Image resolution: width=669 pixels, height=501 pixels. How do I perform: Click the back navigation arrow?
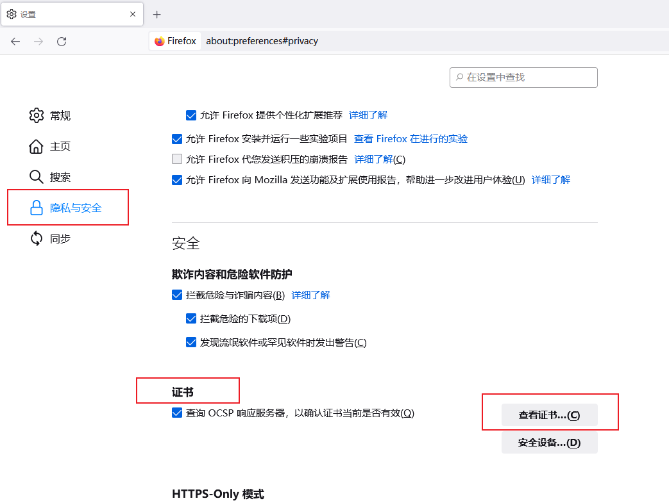point(15,41)
